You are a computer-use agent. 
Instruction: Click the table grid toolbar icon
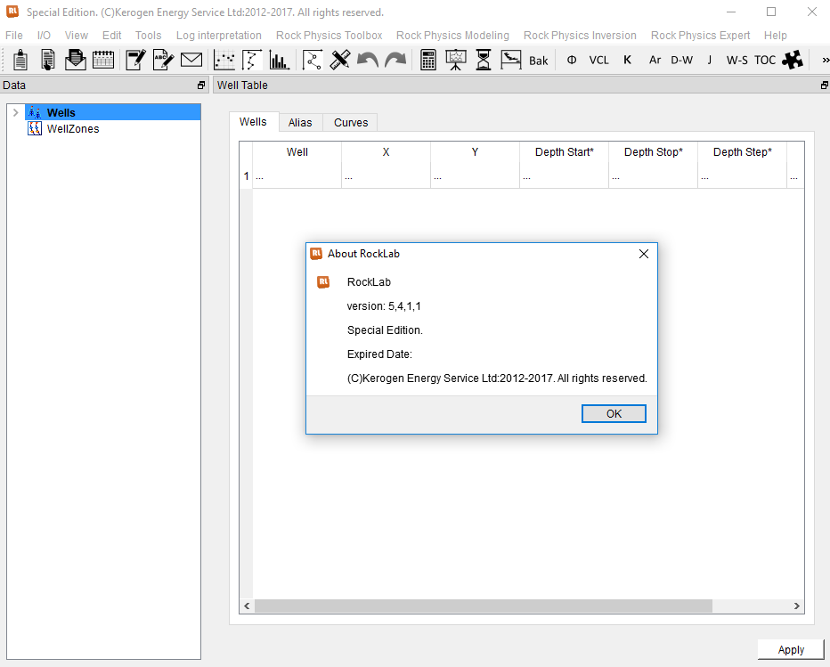[103, 60]
